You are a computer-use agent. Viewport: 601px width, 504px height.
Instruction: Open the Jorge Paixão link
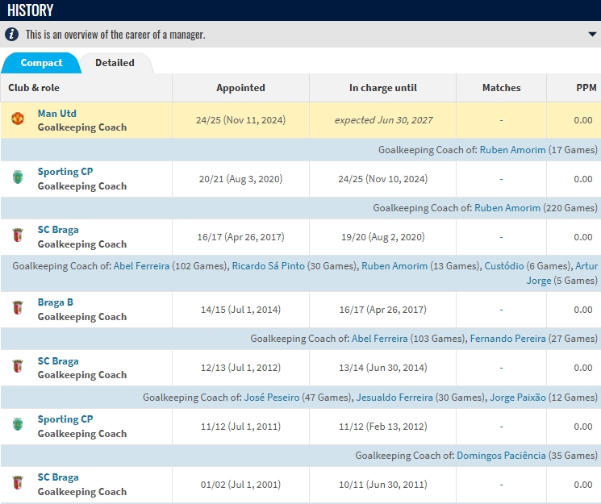518,398
